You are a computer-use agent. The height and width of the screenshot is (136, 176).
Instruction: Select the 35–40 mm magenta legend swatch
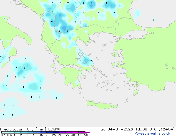[69, 132]
